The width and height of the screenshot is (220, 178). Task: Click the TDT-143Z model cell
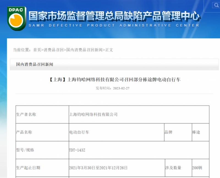(x=139, y=150)
